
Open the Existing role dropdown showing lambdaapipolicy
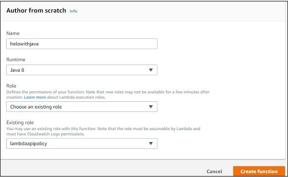point(82,144)
